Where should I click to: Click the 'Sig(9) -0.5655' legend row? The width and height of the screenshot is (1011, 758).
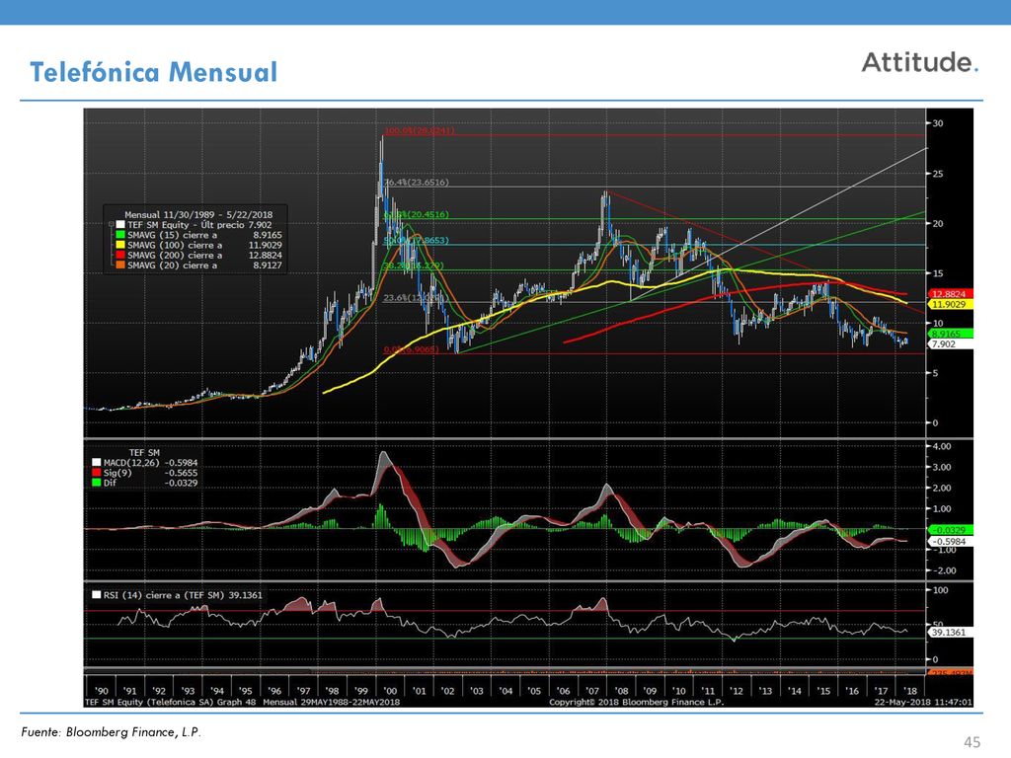click(x=145, y=473)
